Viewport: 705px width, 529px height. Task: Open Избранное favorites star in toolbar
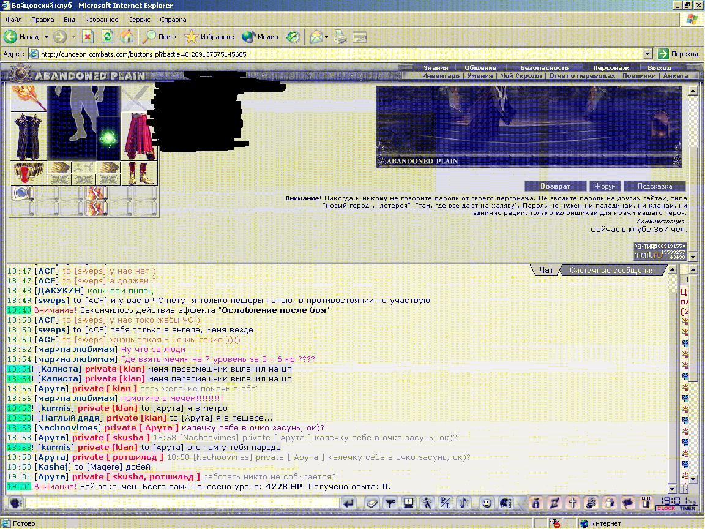pos(209,37)
